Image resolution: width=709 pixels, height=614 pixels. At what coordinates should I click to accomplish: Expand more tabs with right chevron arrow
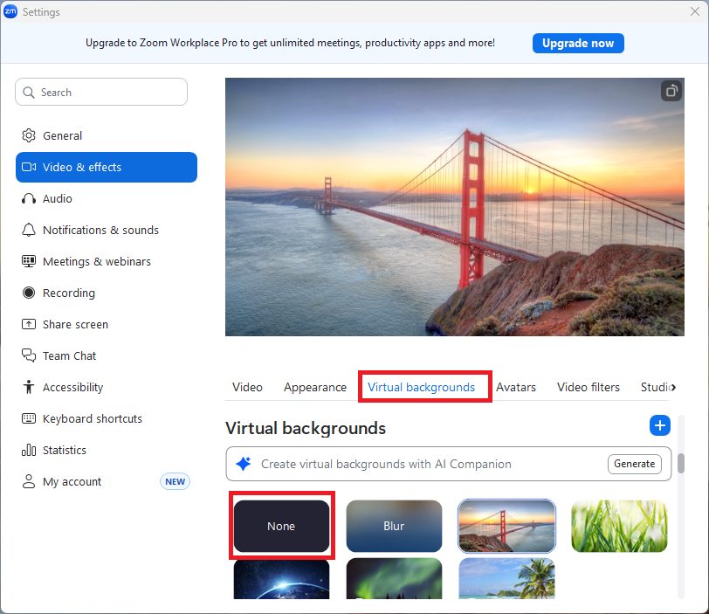(673, 388)
